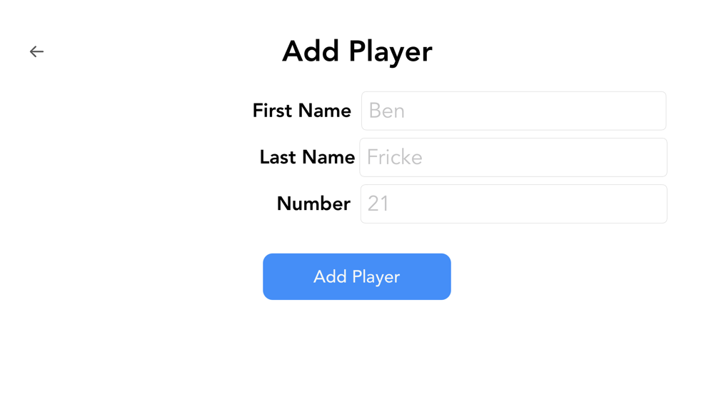The width and height of the screenshot is (714, 402).
Task: Place cursor in field showing Fricke
Action: tap(513, 157)
